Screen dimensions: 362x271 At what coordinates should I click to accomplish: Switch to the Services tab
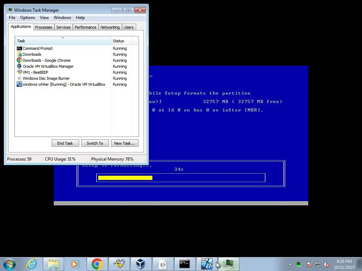tap(64, 27)
